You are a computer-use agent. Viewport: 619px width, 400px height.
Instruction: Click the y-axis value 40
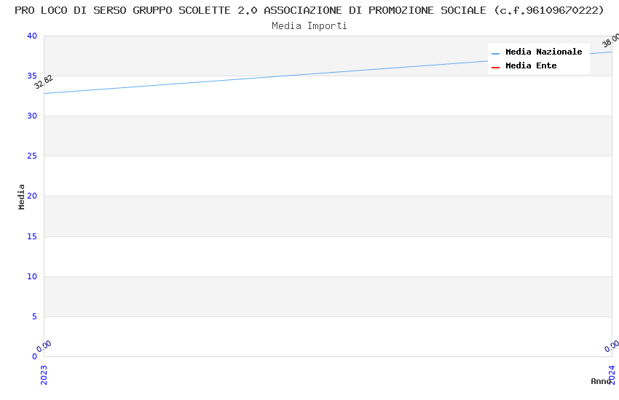pyautogui.click(x=32, y=36)
